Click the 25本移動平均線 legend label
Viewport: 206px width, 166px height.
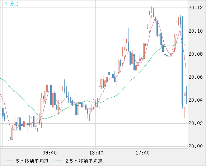point(84,161)
